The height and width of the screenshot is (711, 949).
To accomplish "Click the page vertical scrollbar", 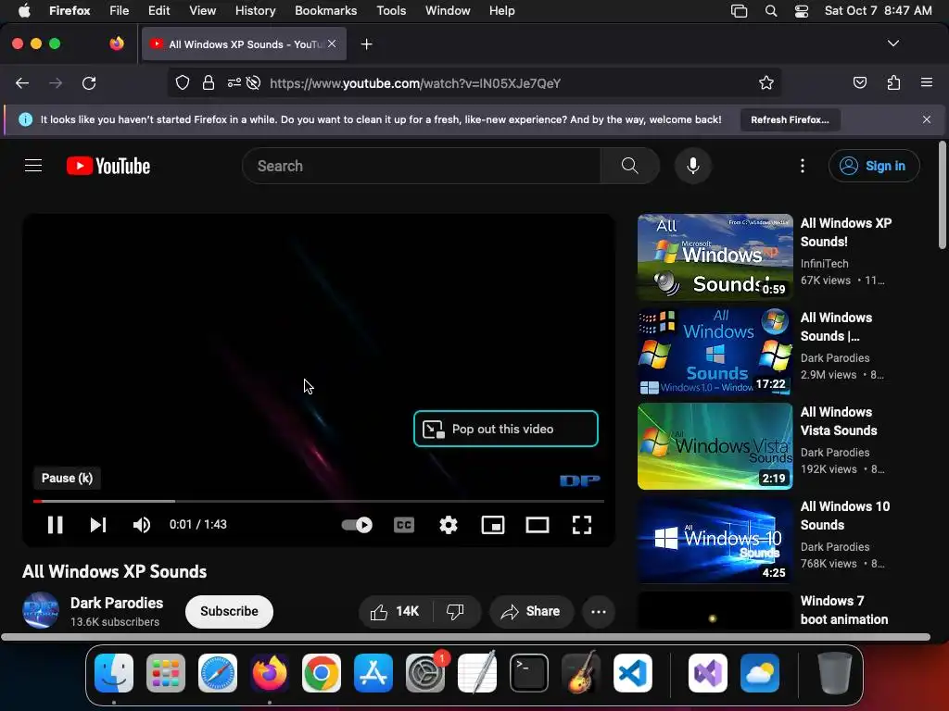I will coord(942,194).
